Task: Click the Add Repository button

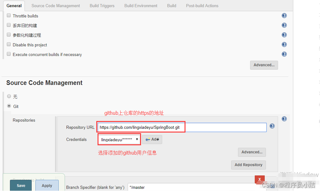Action: click(x=248, y=165)
